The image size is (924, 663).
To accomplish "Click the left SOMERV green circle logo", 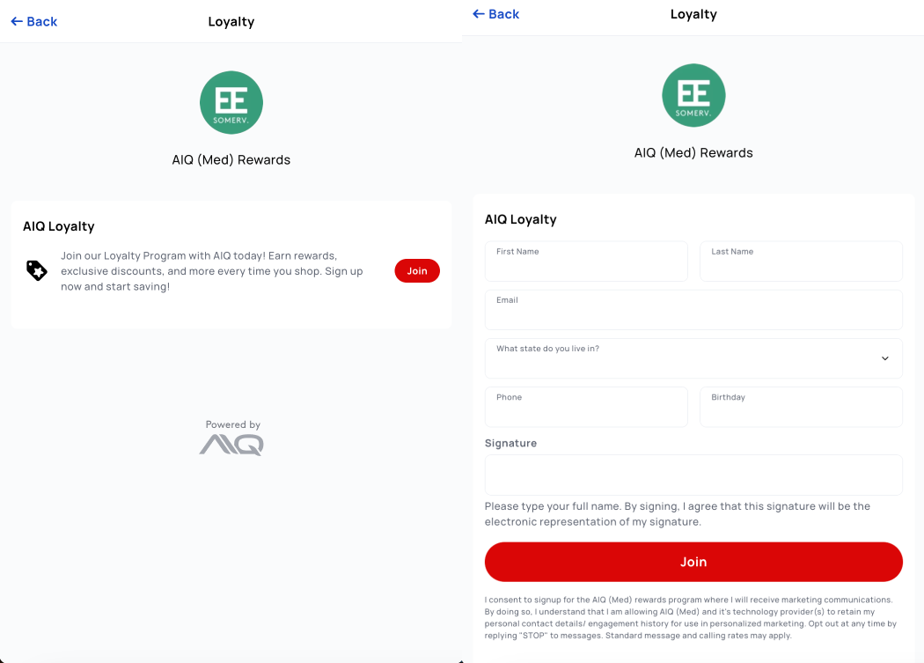I will point(231,103).
